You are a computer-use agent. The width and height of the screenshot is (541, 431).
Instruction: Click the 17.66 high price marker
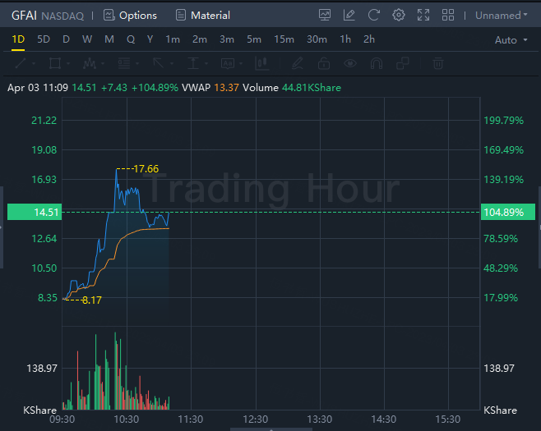pyautogui.click(x=146, y=169)
